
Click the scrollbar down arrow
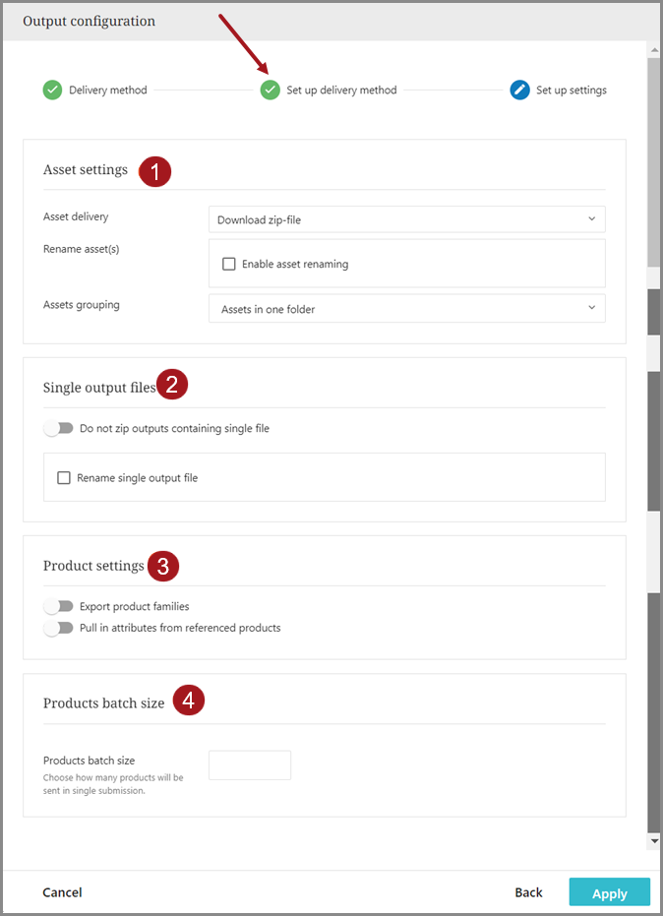pyautogui.click(x=654, y=841)
